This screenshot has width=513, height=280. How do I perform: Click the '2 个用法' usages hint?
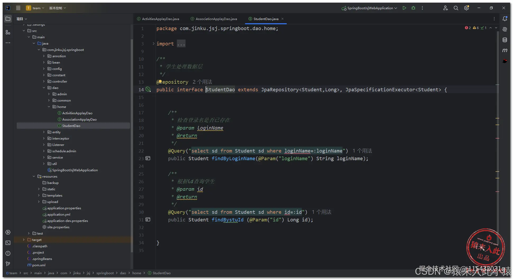[202, 82]
